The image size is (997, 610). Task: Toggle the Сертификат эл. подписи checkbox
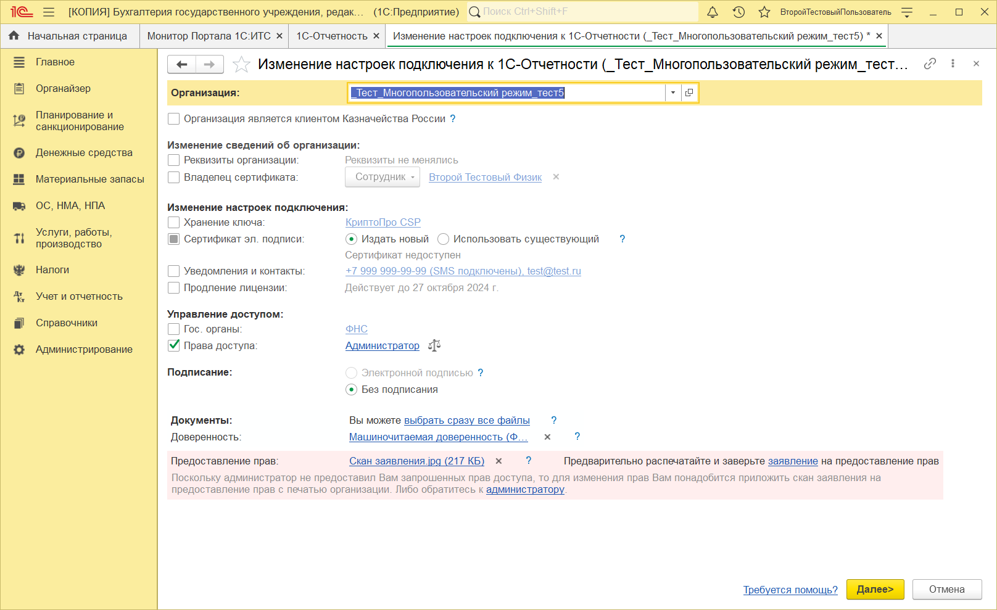(x=174, y=239)
